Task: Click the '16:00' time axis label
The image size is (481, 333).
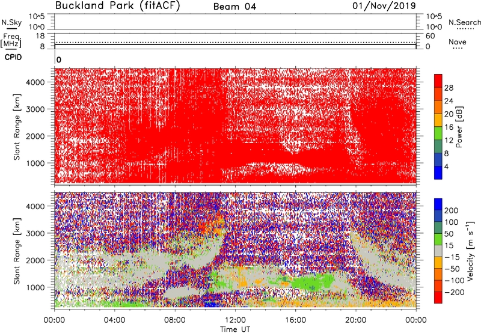Action: coord(295,320)
